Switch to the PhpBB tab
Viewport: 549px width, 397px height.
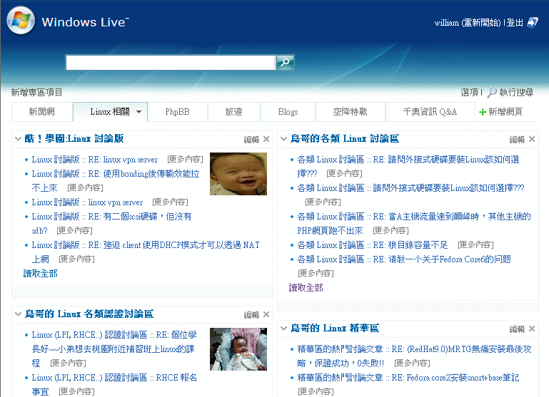tap(177, 112)
